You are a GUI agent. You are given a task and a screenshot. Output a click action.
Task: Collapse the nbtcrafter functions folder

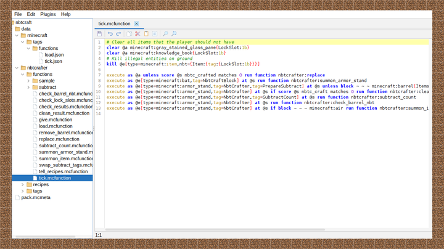[23, 75]
